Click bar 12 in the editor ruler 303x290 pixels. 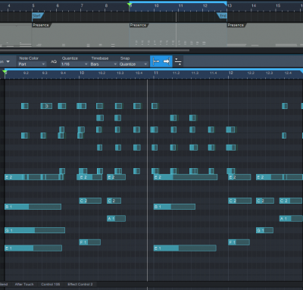pyautogui.click(x=230, y=73)
